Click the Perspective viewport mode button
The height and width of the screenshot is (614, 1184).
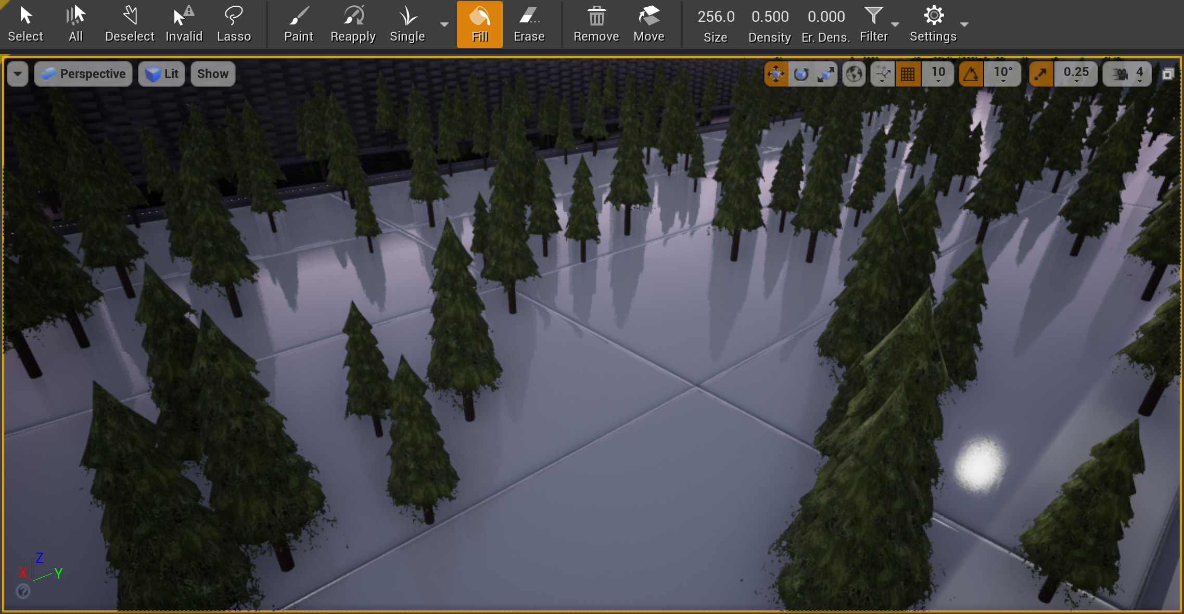click(83, 73)
